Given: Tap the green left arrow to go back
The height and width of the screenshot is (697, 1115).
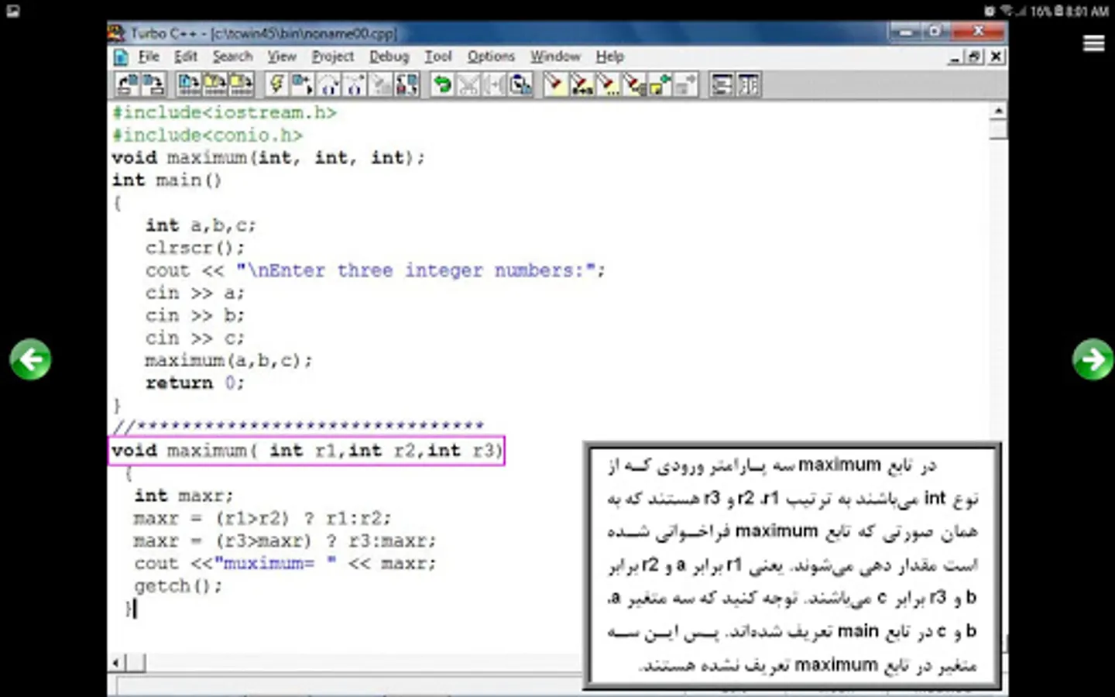Looking at the screenshot, I should (30, 359).
